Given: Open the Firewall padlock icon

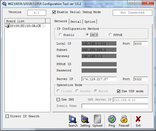Looking at the screenshot, I should click(x=124, y=119).
